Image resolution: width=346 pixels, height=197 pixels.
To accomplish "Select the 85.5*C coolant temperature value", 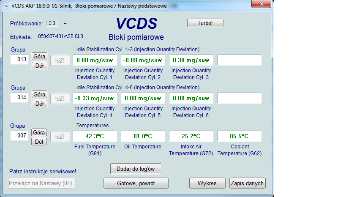I will click(239, 136).
